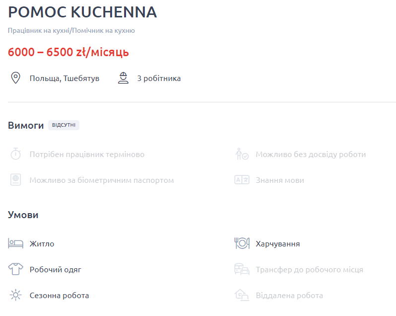This screenshot has height=316, width=396.
Task: Click the bed housing icon
Action: coord(16,243)
